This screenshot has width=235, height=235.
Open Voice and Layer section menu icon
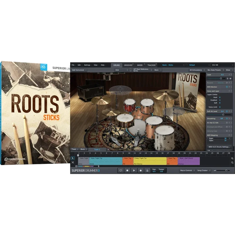[229, 91]
